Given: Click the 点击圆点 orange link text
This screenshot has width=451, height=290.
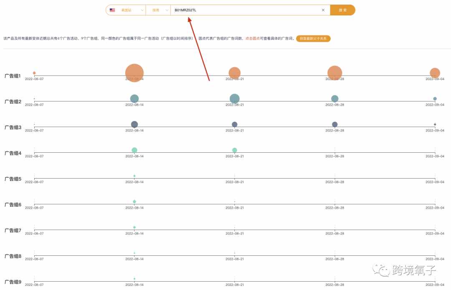Looking at the screenshot, I should [252, 38].
